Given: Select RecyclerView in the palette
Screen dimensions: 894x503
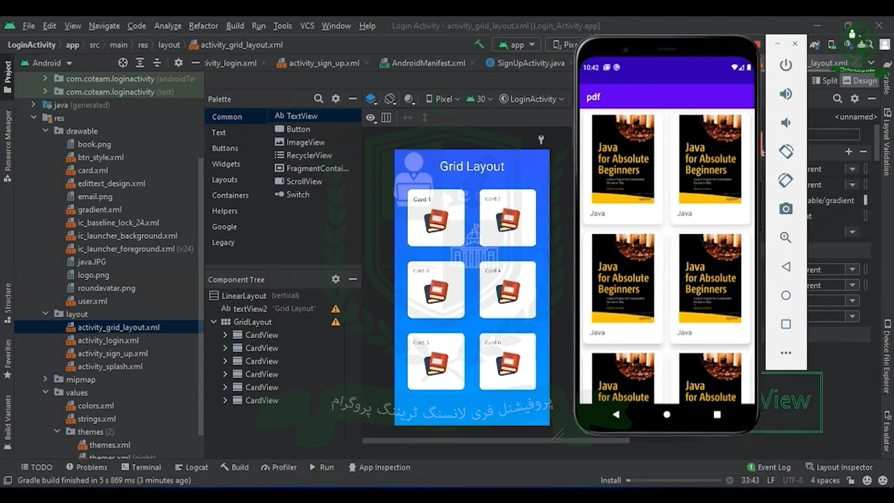Looking at the screenshot, I should 309,155.
